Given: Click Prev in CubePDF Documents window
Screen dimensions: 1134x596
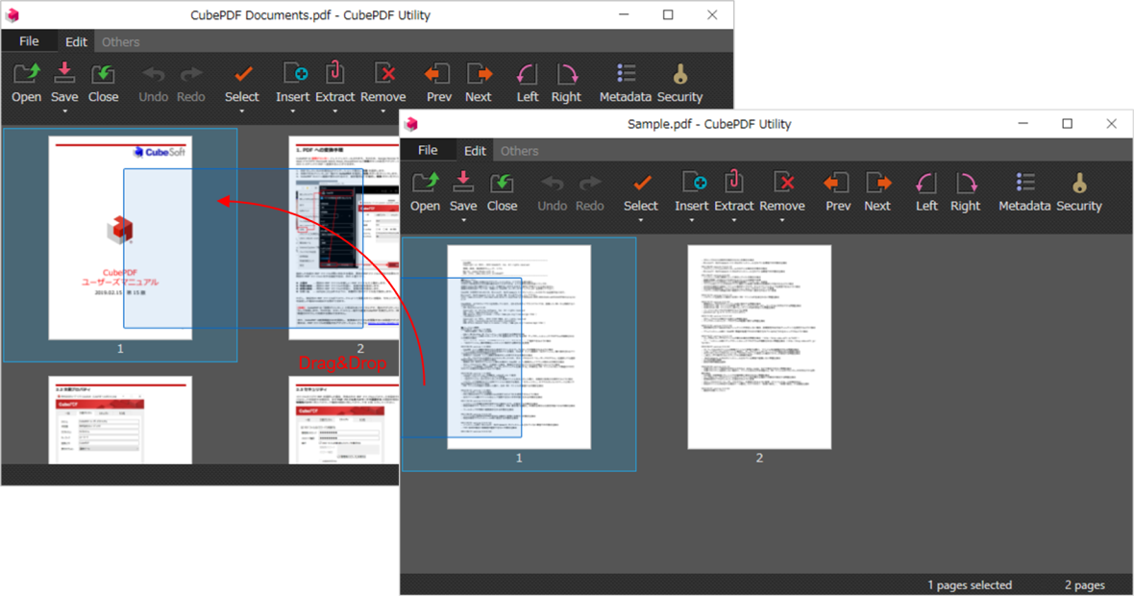Looking at the screenshot, I should click(x=437, y=73).
